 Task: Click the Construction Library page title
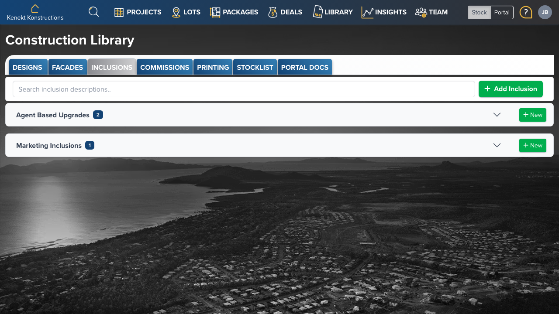[70, 40]
